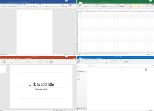Viewport: 154px width, 111px height.
Task: Select Sheet1 tab in Excel
Action: coord(82,53)
